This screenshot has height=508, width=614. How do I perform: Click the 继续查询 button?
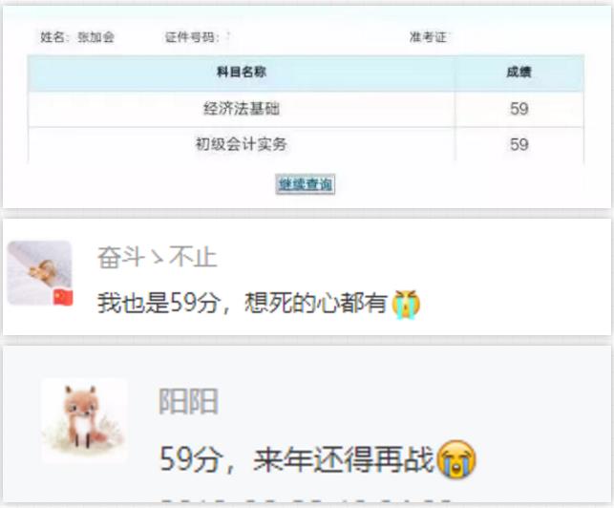point(305,184)
